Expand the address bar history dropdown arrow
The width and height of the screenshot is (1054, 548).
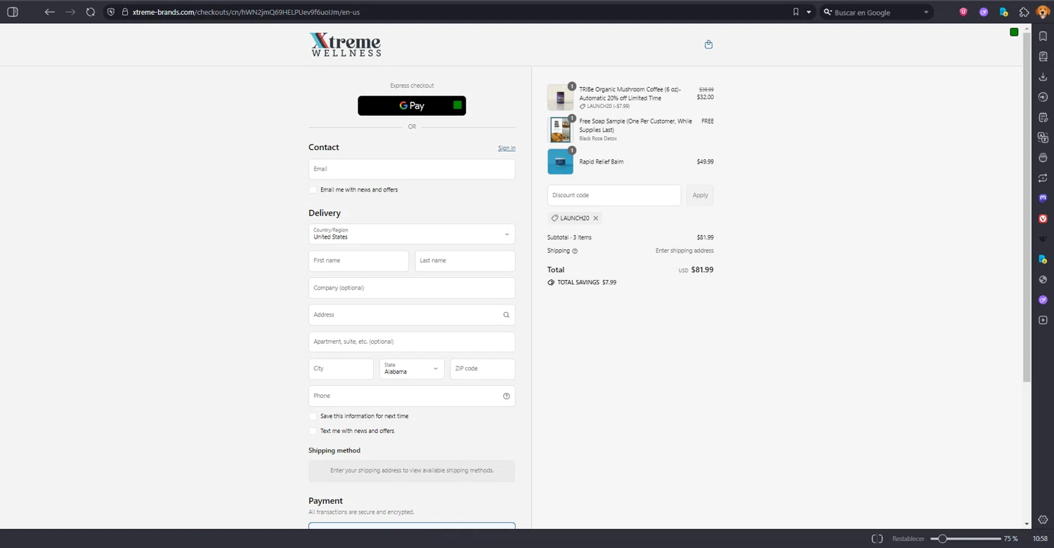[809, 12]
